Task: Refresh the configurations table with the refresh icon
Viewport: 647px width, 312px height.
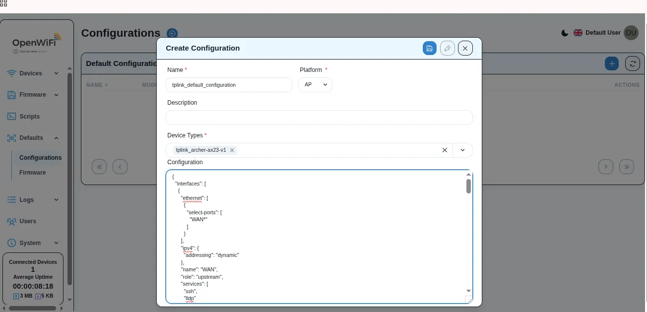Action: [632, 63]
